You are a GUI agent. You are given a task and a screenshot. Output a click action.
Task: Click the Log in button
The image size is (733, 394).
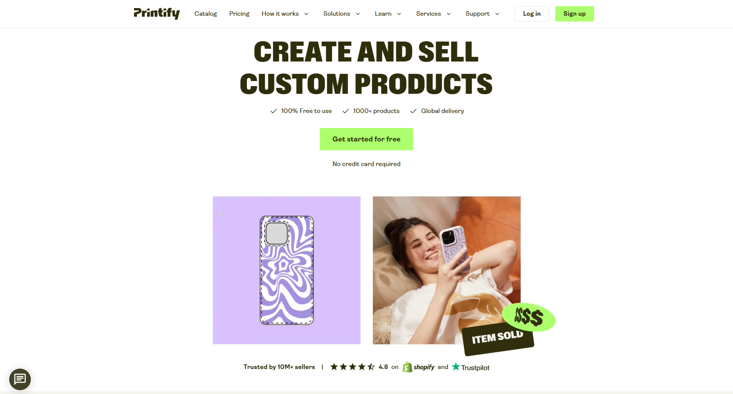[x=532, y=14]
